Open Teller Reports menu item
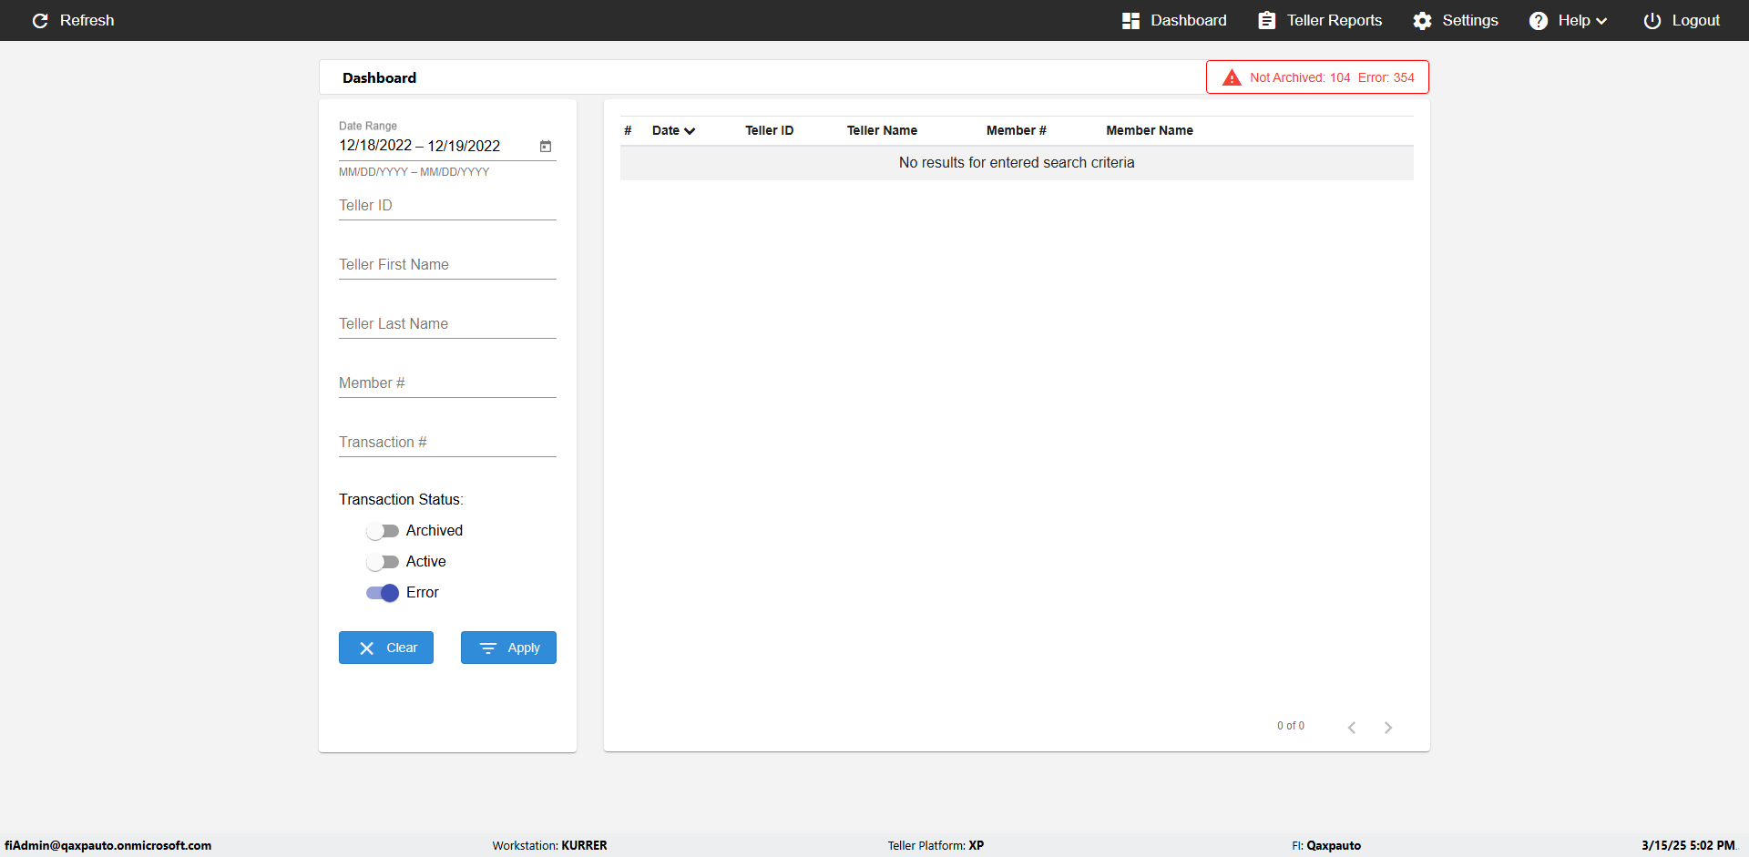Viewport: 1749px width, 857px height. tap(1320, 20)
